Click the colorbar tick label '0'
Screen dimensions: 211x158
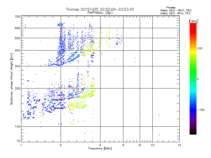[198, 79]
